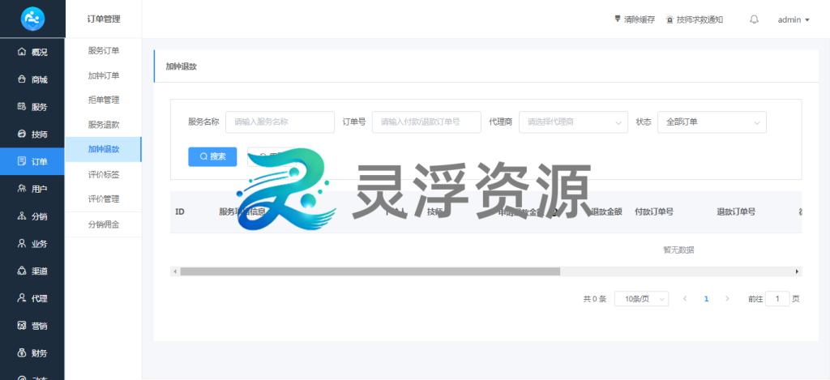Viewport: 830px width, 380px height.
Task: Open the 代理商 select dropdown
Action: coord(573,122)
